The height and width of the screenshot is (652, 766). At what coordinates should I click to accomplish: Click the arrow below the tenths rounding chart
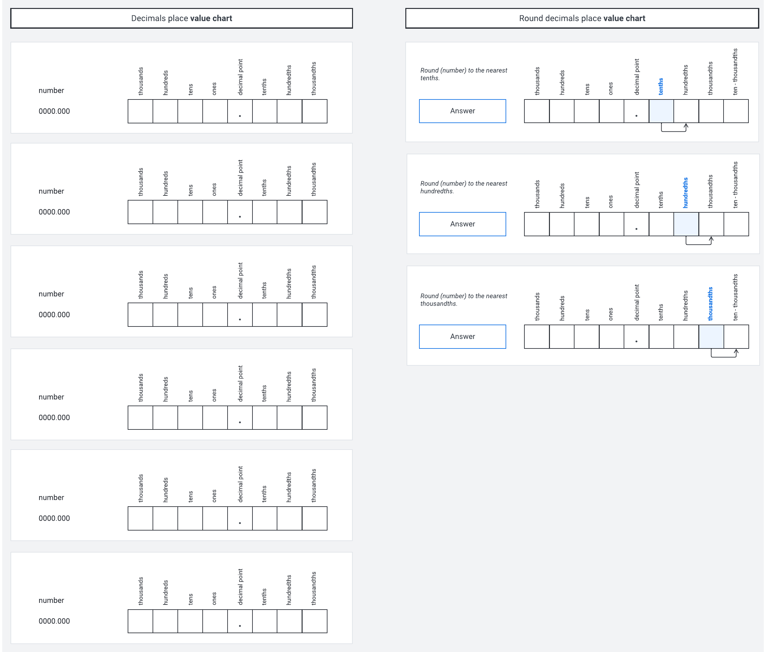tap(673, 128)
